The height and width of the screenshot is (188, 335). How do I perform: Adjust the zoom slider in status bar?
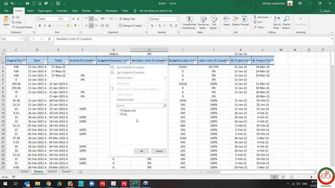(x=311, y=177)
